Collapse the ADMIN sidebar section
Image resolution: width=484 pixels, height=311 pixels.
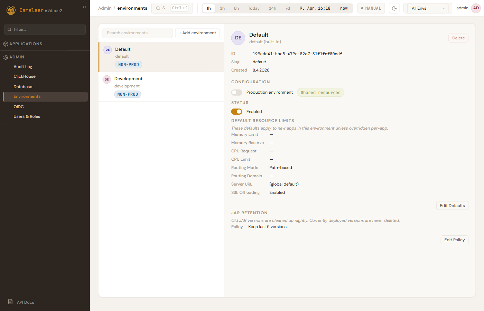pos(17,57)
